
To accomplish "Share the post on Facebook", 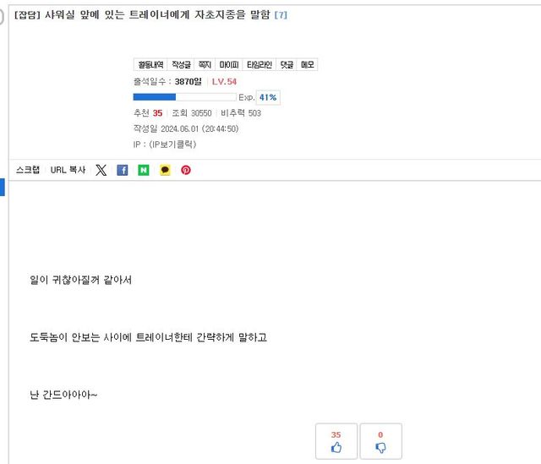I will coord(123,170).
